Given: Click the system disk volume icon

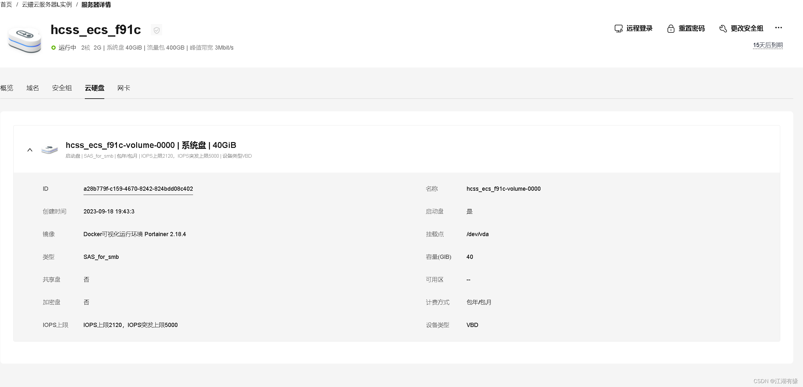Looking at the screenshot, I should coord(49,150).
